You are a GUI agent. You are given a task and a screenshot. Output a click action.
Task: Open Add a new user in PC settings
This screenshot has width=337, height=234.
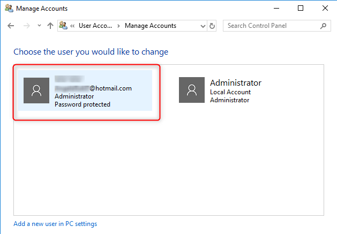coord(55,224)
